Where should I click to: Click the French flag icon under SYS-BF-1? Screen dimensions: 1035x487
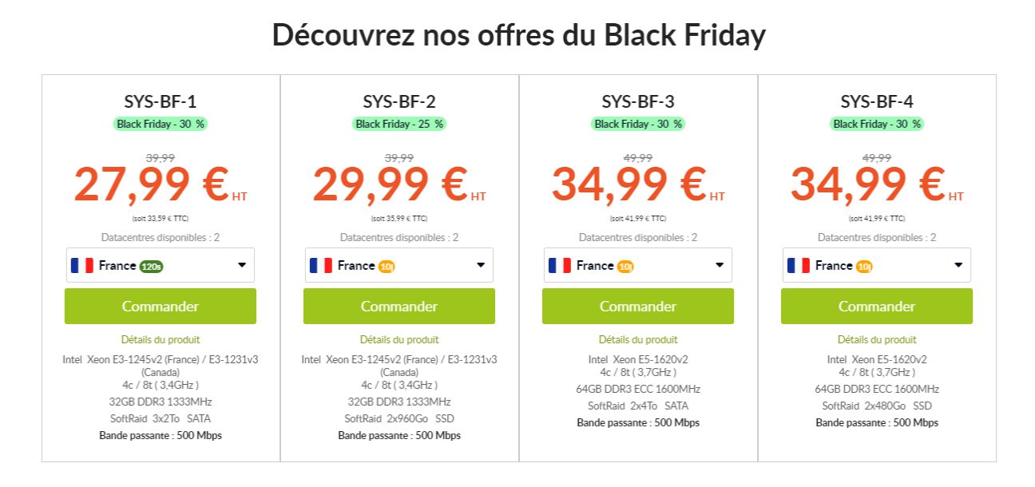click(x=82, y=266)
